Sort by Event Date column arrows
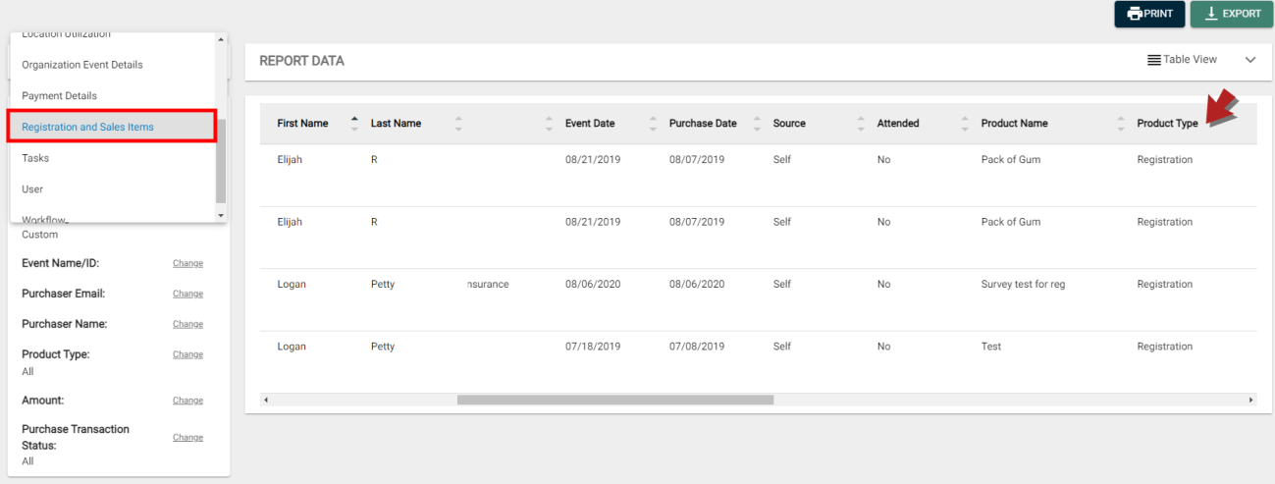This screenshot has width=1275, height=484. click(x=653, y=124)
